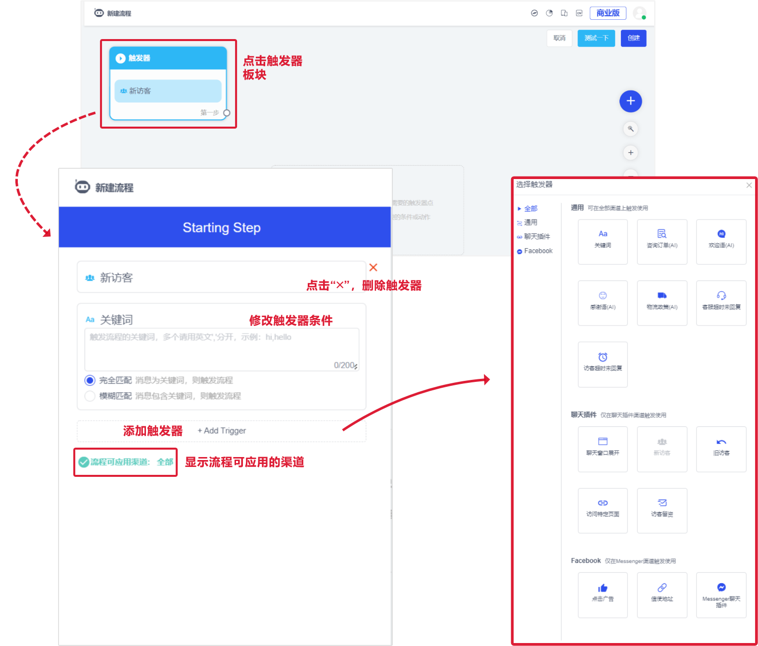
Task: Delete the 新访客 trigger with the red X
Action: (374, 268)
